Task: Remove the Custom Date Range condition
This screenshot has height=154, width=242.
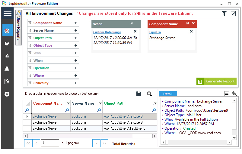Action: pyautogui.click(x=135, y=31)
